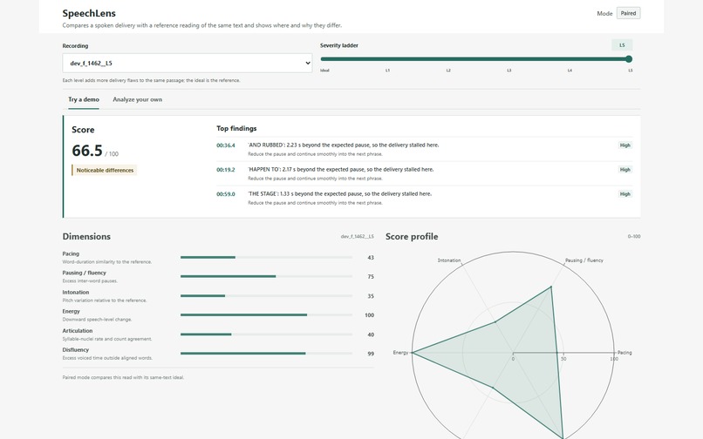Click the Pausing / fluency dimension label
This screenshot has height=439, width=703.
(x=85, y=273)
